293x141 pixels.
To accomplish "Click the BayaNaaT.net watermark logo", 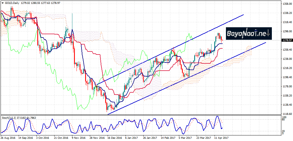I will (248, 34).
